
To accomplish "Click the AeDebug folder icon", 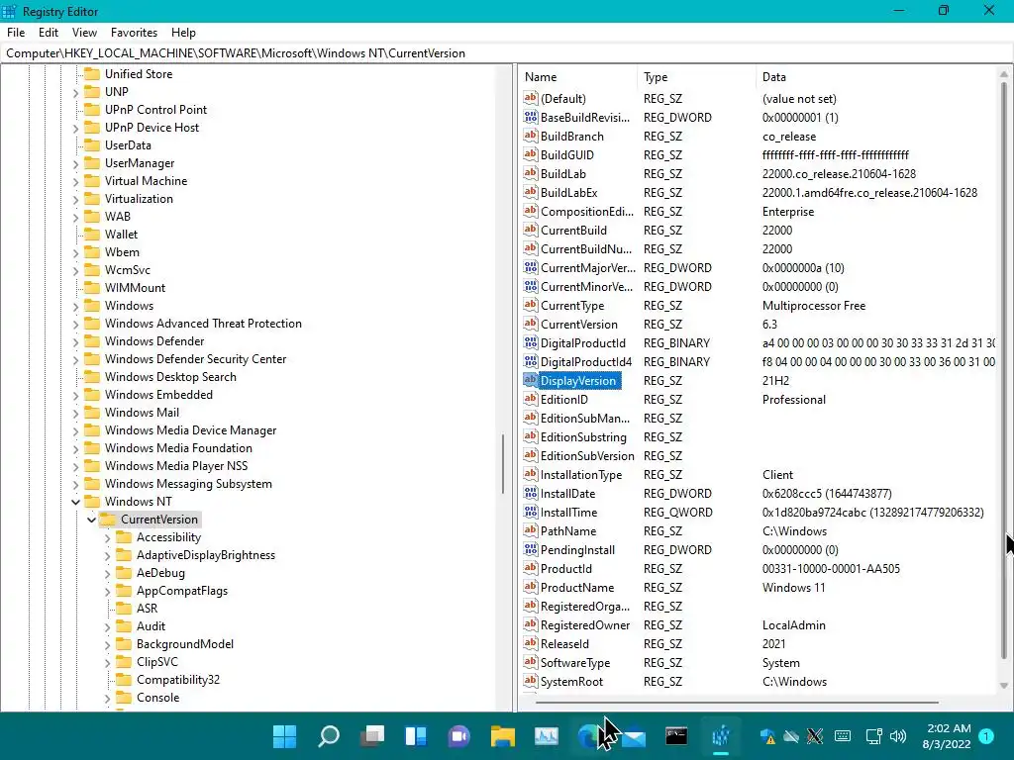I will coord(124,573).
